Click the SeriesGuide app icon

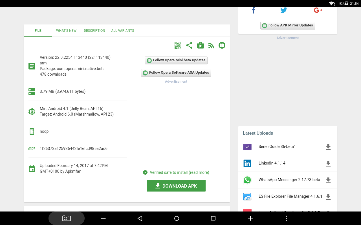[x=247, y=147]
